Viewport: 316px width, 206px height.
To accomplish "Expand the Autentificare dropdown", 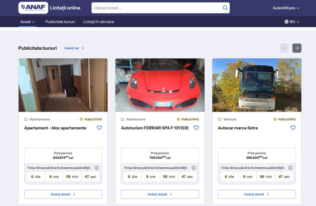I will tap(286, 8).
